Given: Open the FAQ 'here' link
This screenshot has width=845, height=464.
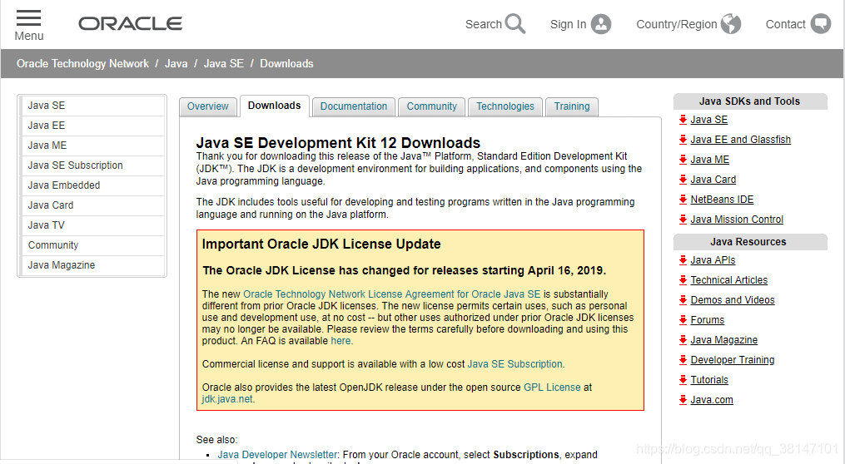Looking at the screenshot, I should click(x=340, y=341).
